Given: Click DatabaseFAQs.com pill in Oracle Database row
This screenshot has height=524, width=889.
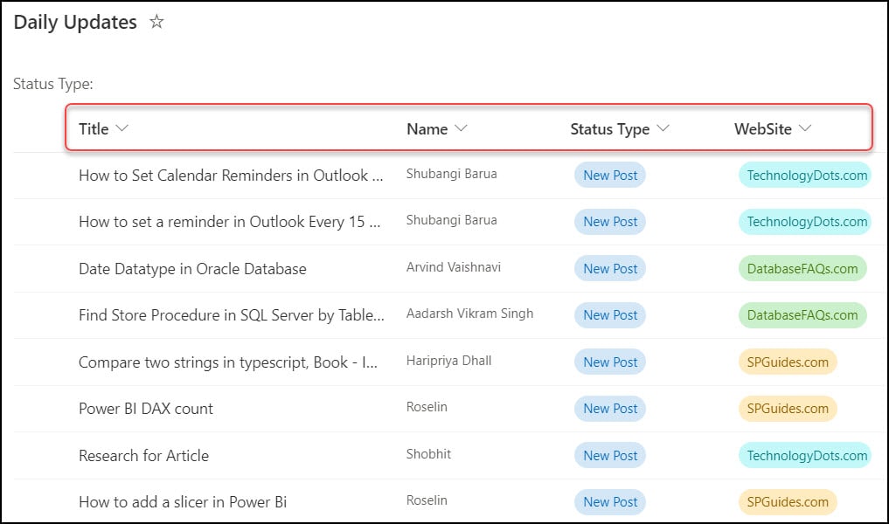Looking at the screenshot, I should tap(802, 269).
